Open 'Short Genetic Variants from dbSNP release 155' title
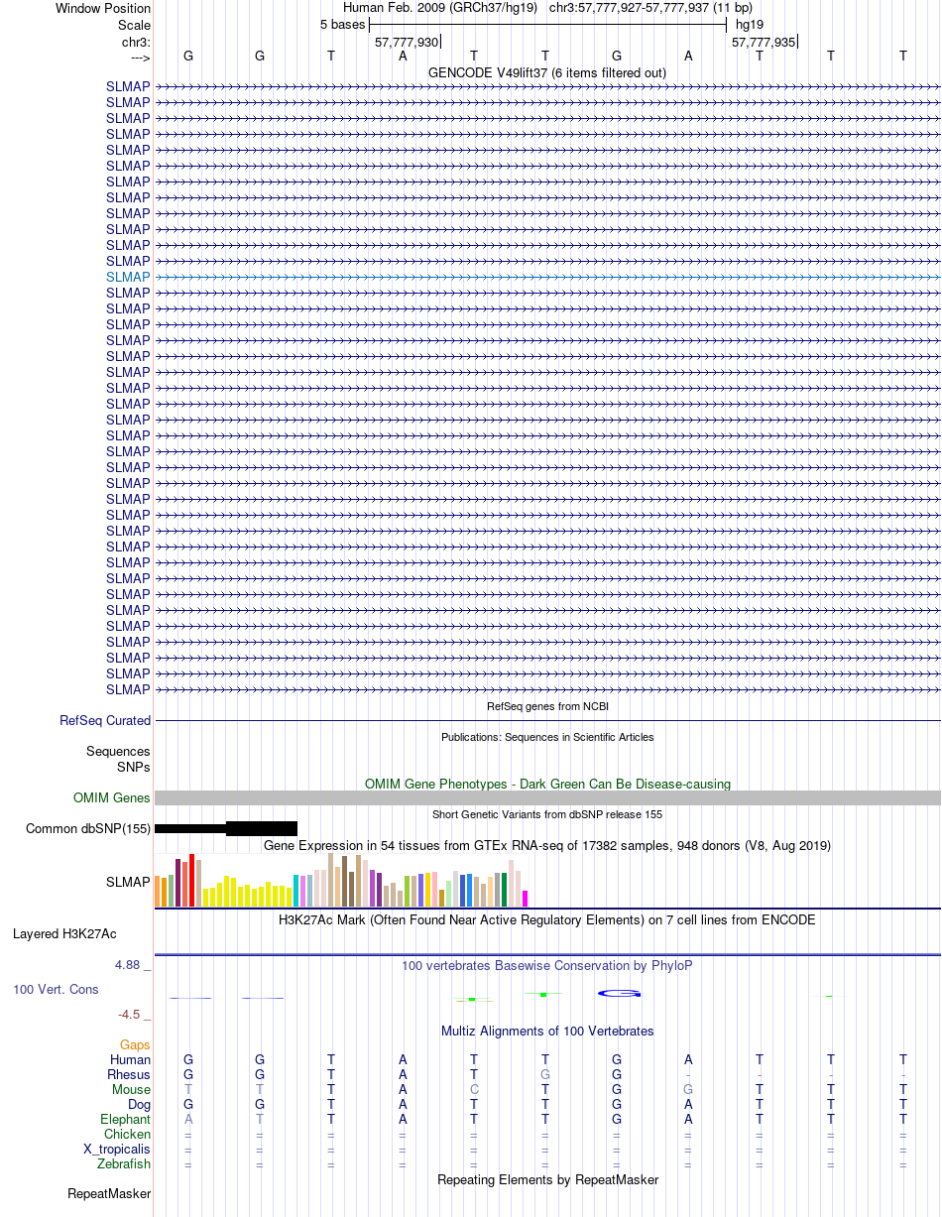The width and height of the screenshot is (942, 1217). click(x=547, y=814)
